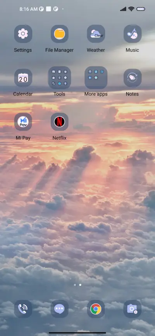Tap the Weather label text
The width and height of the screenshot is (155, 336).
pos(96,50)
